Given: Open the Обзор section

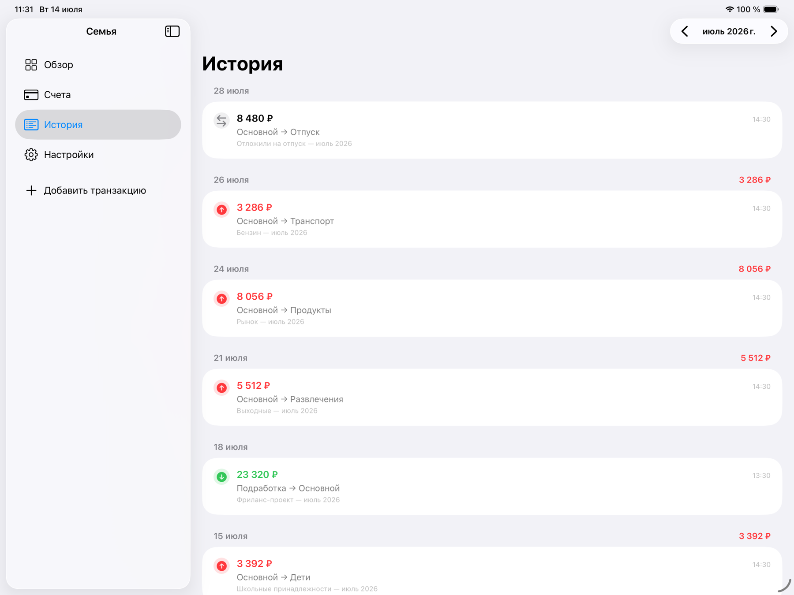Looking at the screenshot, I should point(98,65).
